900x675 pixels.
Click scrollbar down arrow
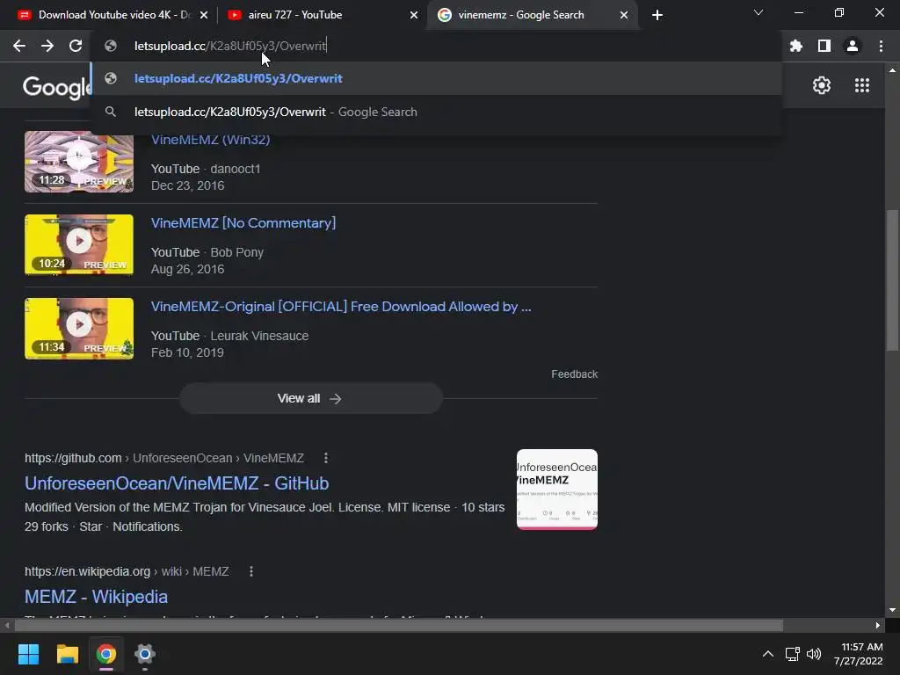(x=892, y=610)
